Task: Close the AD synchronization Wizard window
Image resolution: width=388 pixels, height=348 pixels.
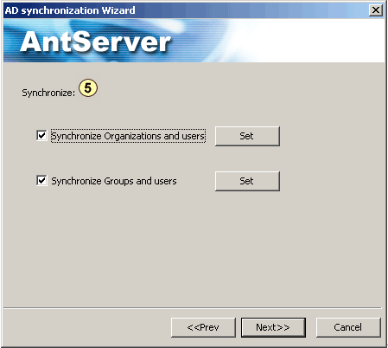Action: (376, 10)
